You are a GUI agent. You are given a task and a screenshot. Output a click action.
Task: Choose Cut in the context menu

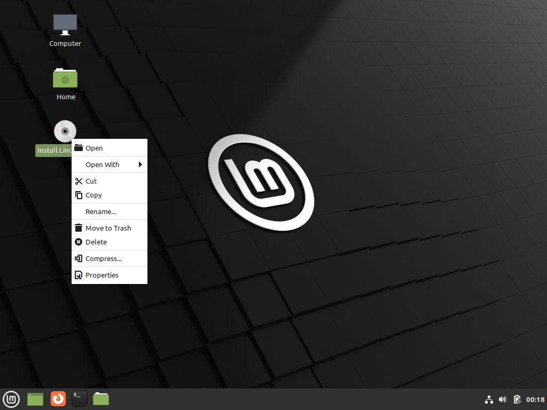point(110,182)
